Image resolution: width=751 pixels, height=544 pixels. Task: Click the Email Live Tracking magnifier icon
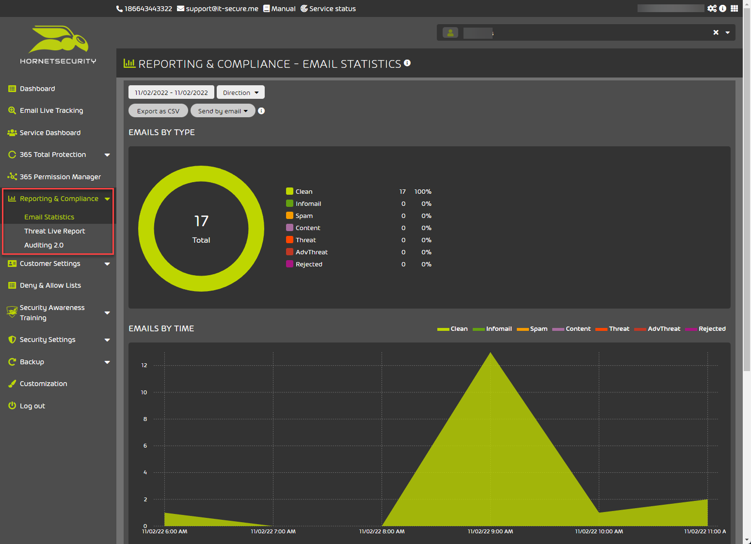coord(12,110)
